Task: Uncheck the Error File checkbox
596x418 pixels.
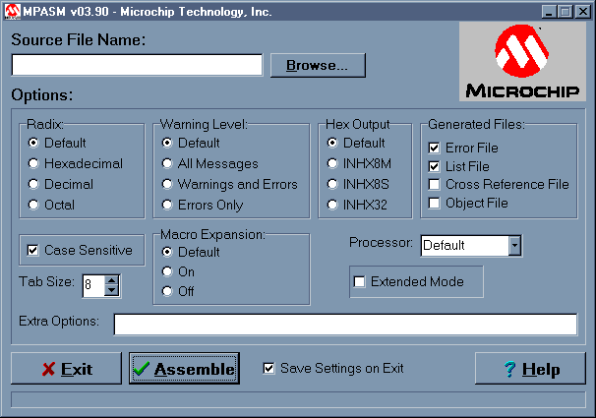Action: (434, 148)
